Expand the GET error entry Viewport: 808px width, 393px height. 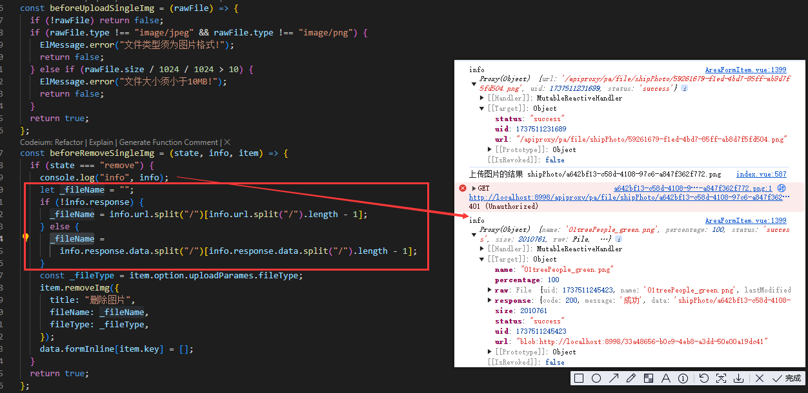474,188
